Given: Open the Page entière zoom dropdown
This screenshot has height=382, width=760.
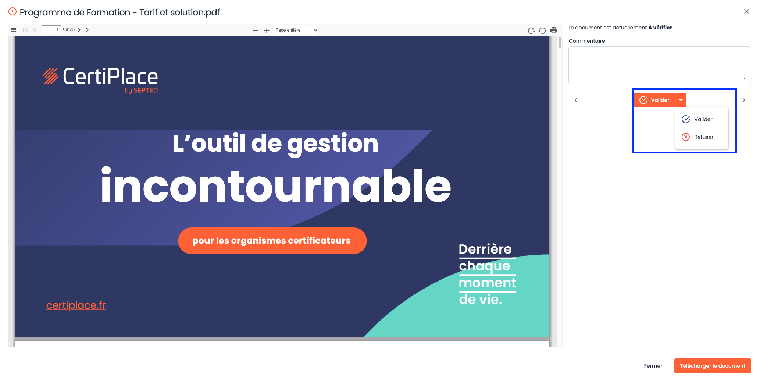Looking at the screenshot, I should coord(296,30).
